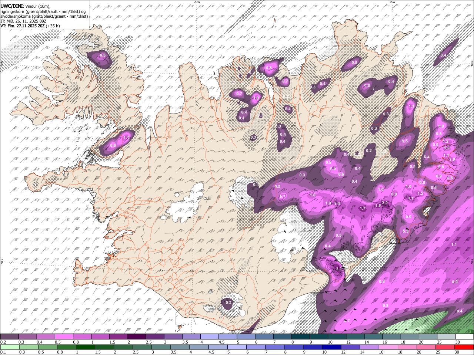Click the bright red swatch after 30 in lower legend

[x=464, y=347]
